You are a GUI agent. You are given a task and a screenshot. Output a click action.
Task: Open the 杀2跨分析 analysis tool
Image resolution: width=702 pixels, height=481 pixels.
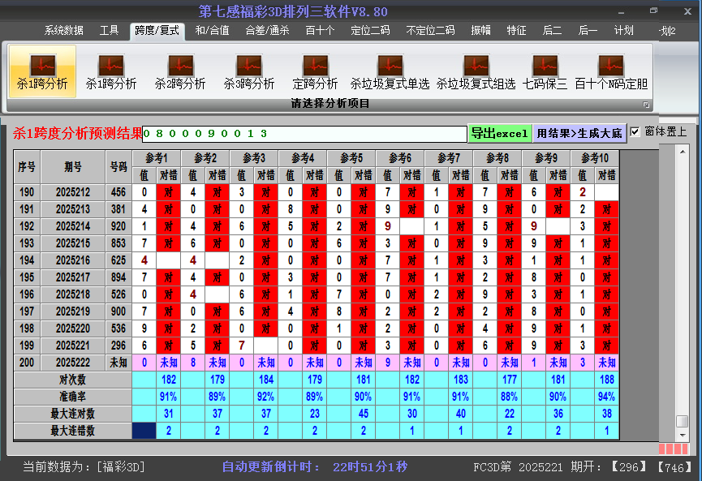coord(180,71)
